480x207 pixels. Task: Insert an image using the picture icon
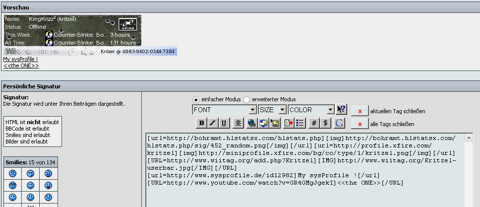pos(276,123)
